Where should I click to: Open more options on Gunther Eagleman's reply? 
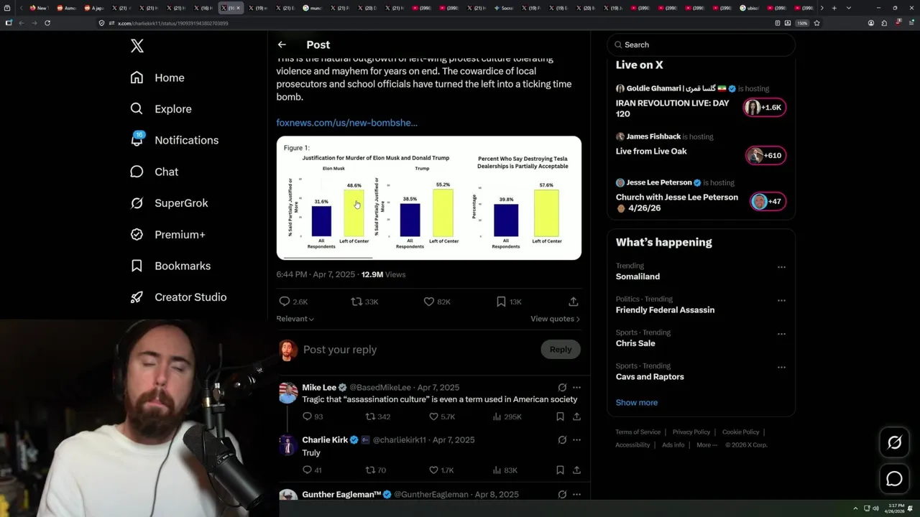click(576, 495)
